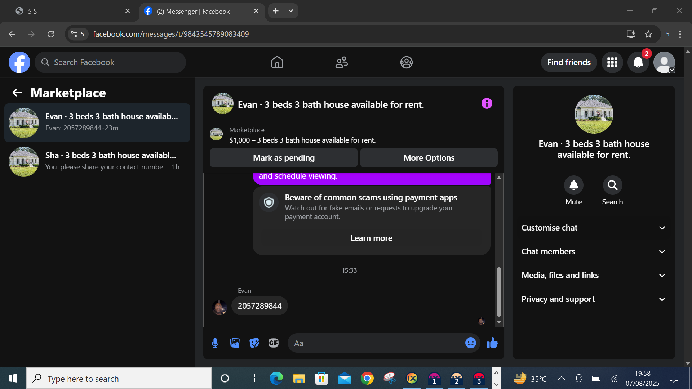692x389 pixels.
Task: Open the clock showing 19:58
Action: click(x=642, y=378)
